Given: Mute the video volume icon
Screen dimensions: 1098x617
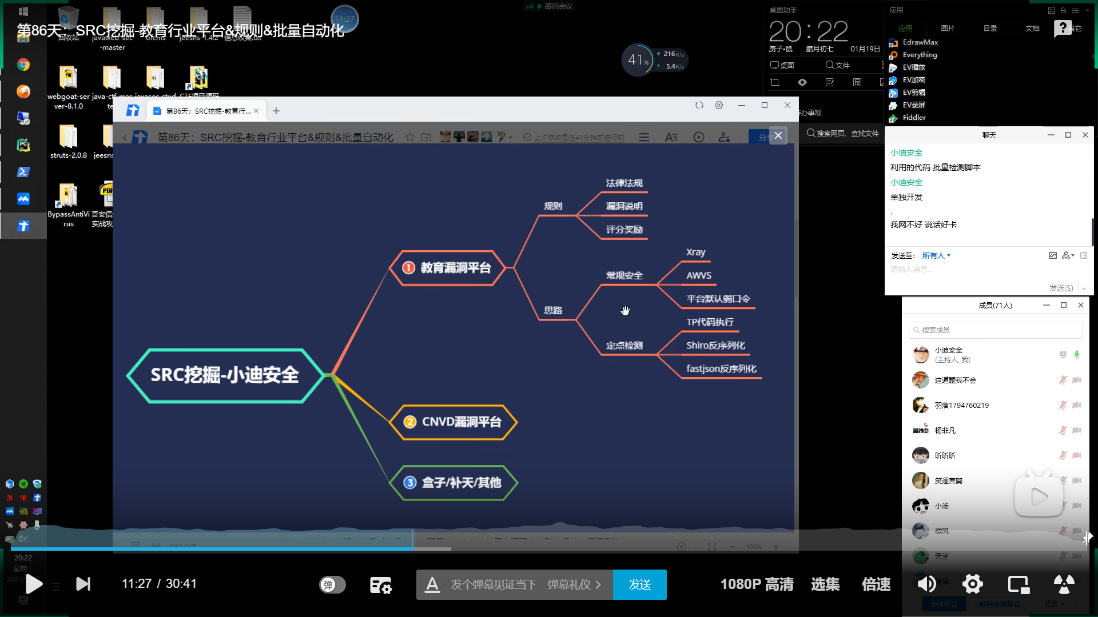Looking at the screenshot, I should tap(926, 584).
